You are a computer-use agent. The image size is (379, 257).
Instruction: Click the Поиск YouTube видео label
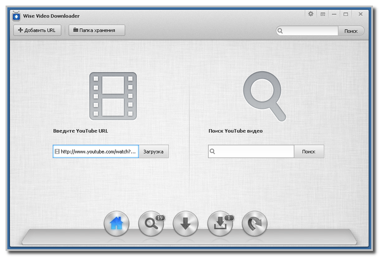tap(235, 131)
